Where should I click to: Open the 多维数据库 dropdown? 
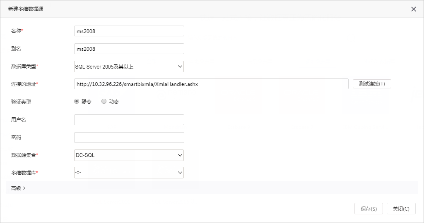129,173
